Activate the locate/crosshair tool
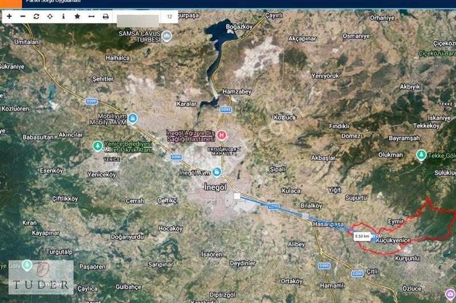The height and width of the screenshot is (303, 456). tap(50, 17)
